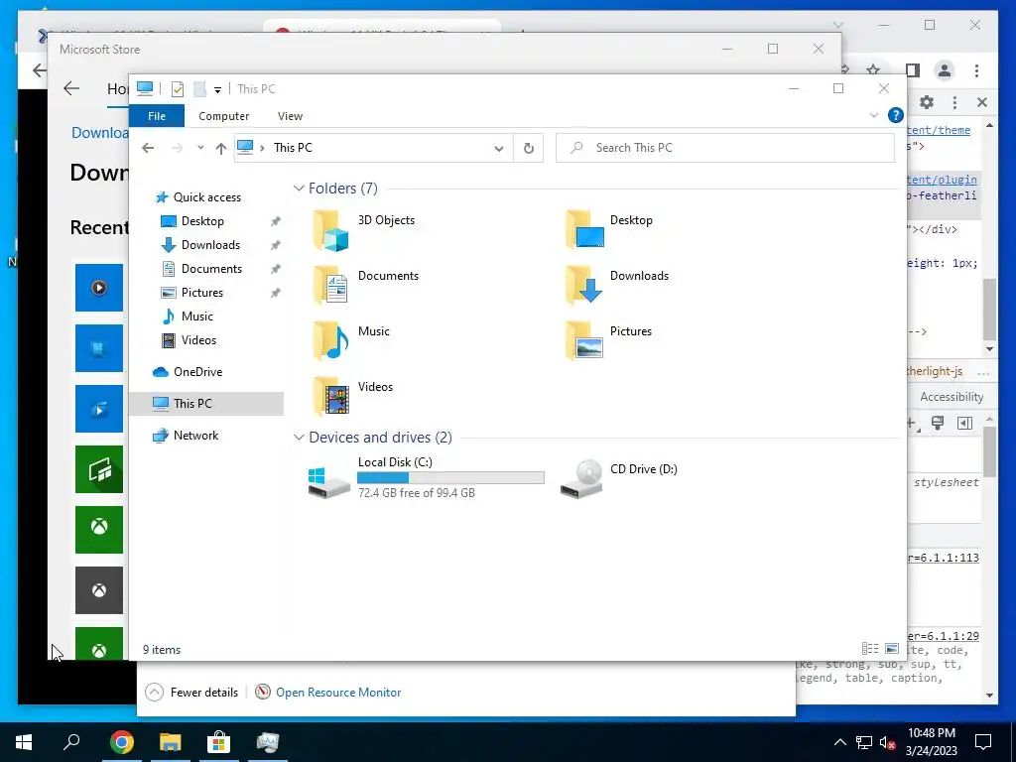Open the Videos folder in Folders list
The width and height of the screenshot is (1016, 762).
353,397
